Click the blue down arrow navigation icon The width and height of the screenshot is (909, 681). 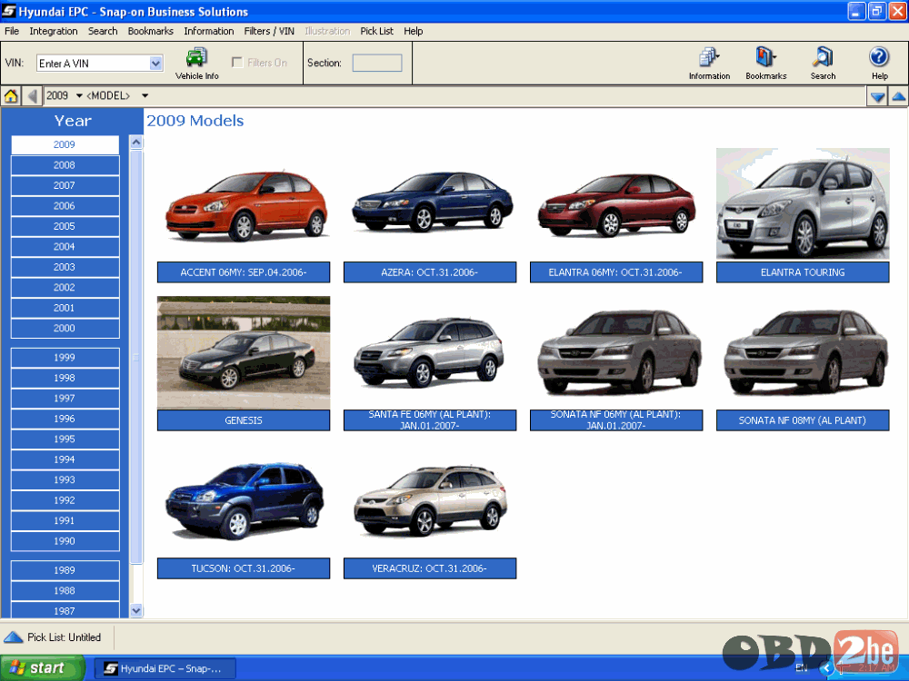pyautogui.click(x=877, y=97)
